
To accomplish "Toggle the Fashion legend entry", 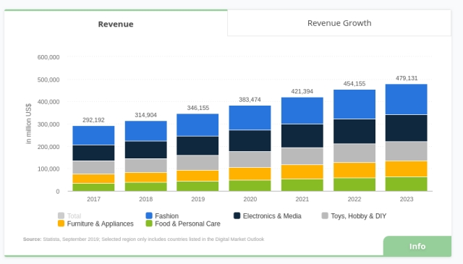I will pyautogui.click(x=162, y=216).
